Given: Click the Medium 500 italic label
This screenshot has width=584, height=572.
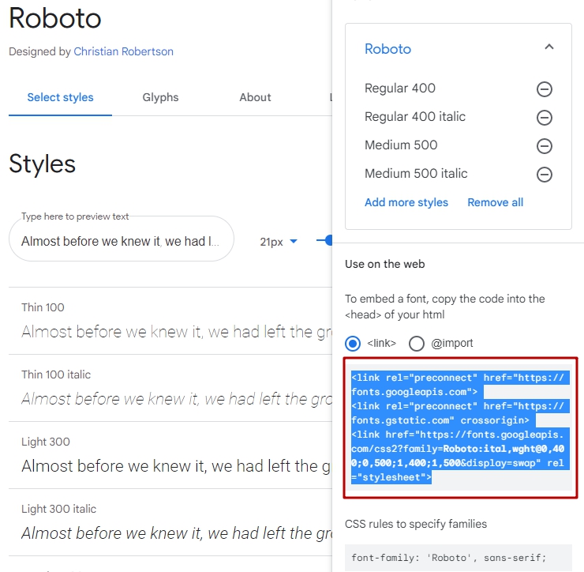Looking at the screenshot, I should click(416, 173).
